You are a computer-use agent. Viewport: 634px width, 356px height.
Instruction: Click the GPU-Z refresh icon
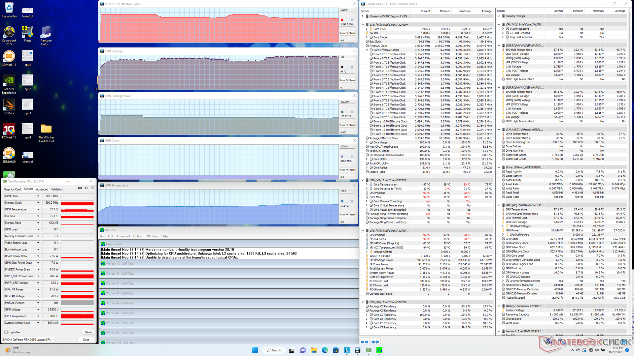(x=86, y=188)
